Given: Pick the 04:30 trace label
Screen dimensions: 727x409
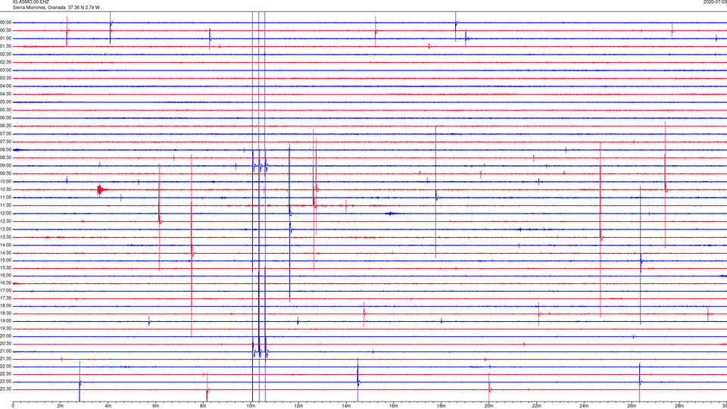Looking at the screenshot, I should tap(5, 94).
